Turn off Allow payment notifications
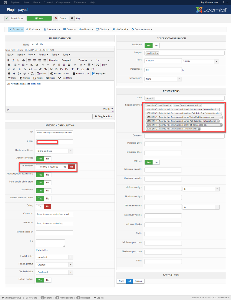Screen dimensions: 231x300 point(48,175)
